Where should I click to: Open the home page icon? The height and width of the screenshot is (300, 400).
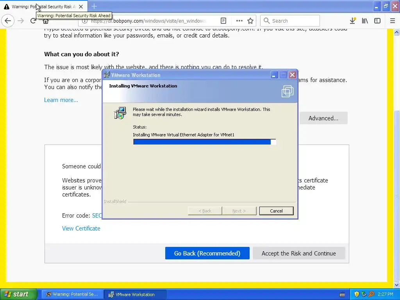(45, 21)
